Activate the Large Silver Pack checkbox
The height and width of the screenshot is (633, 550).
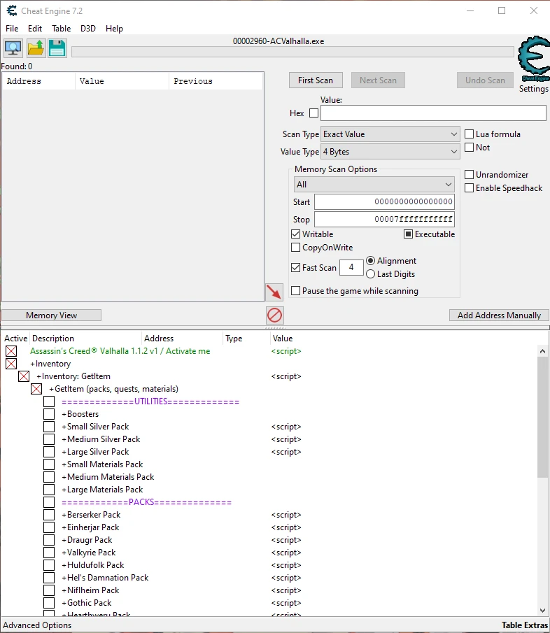(49, 452)
